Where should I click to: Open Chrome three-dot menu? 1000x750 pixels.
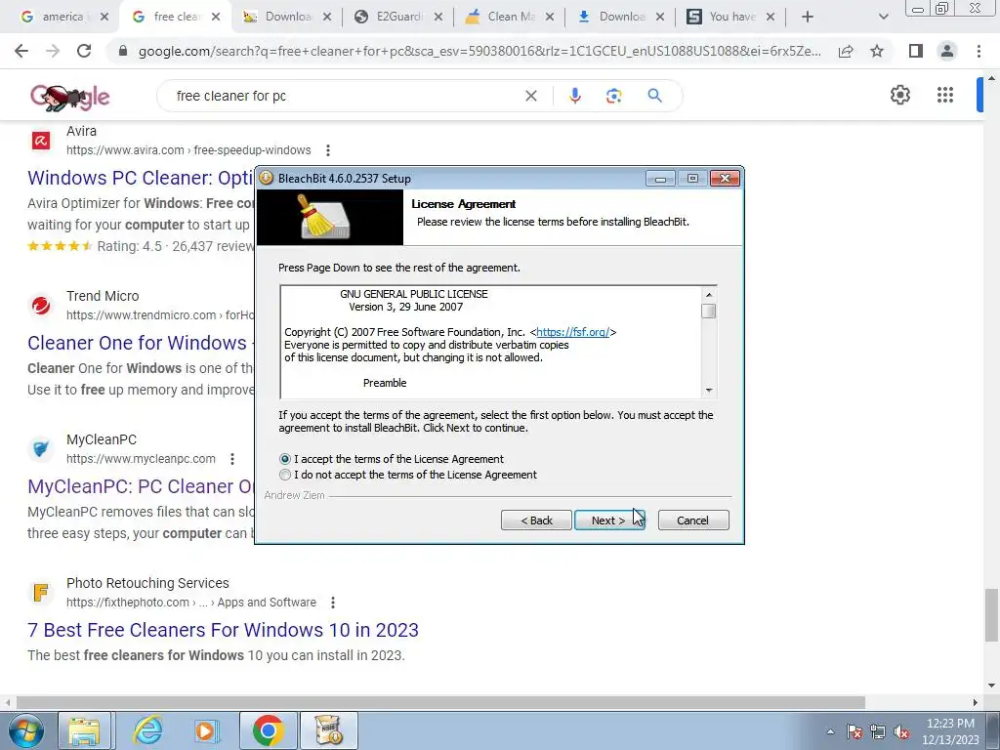tap(979, 51)
